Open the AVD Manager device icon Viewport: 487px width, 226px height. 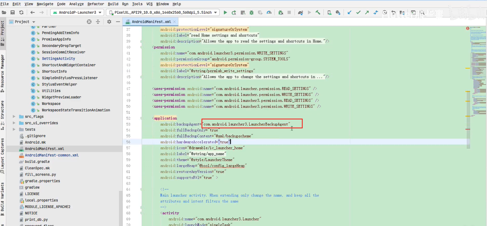point(329,12)
